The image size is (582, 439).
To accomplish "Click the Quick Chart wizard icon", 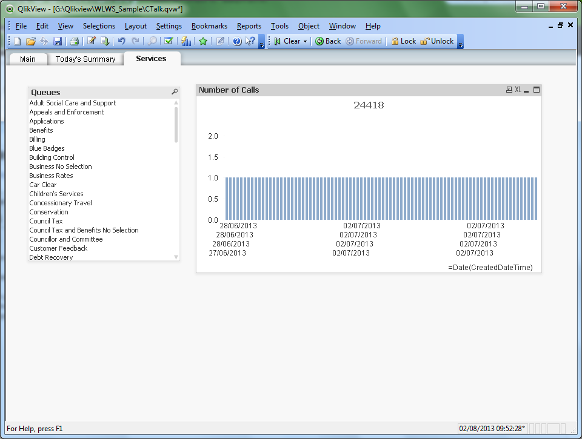I will [186, 41].
